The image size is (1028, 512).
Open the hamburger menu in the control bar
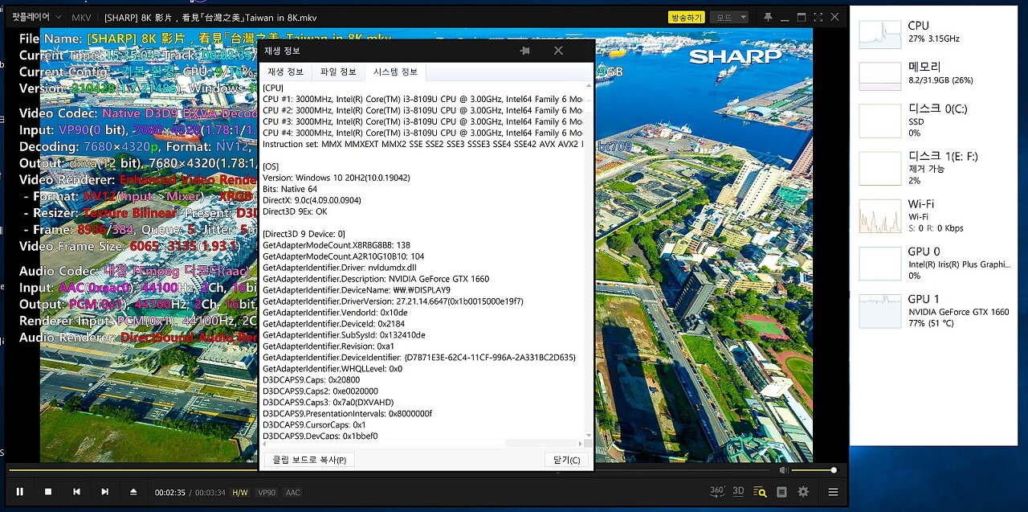(x=833, y=492)
